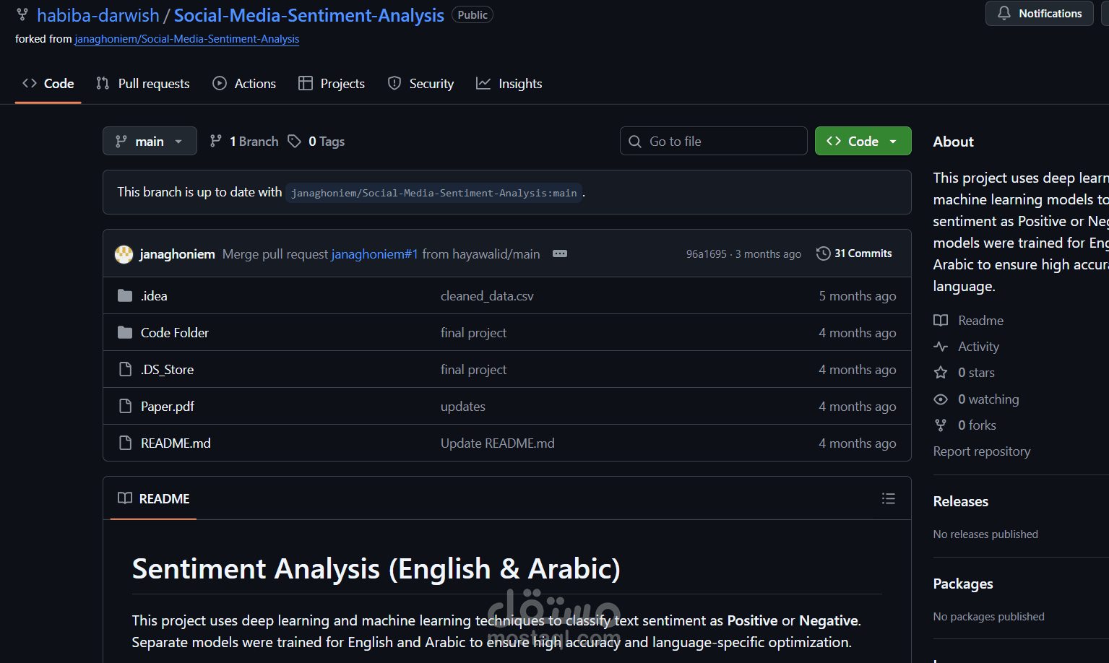Click the folder icon for .idea
Viewport: 1109px width, 663px height.
(x=125, y=295)
